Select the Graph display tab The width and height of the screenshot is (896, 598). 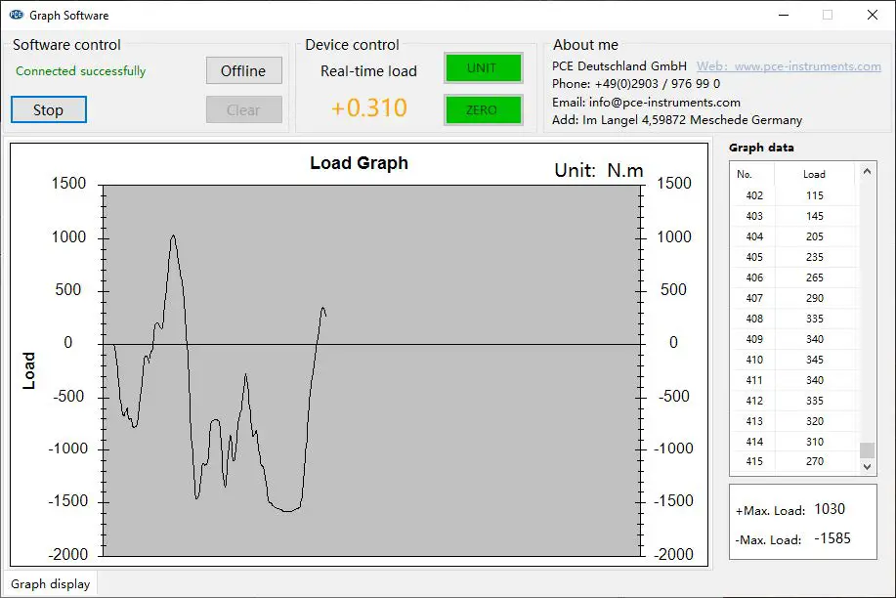[50, 583]
